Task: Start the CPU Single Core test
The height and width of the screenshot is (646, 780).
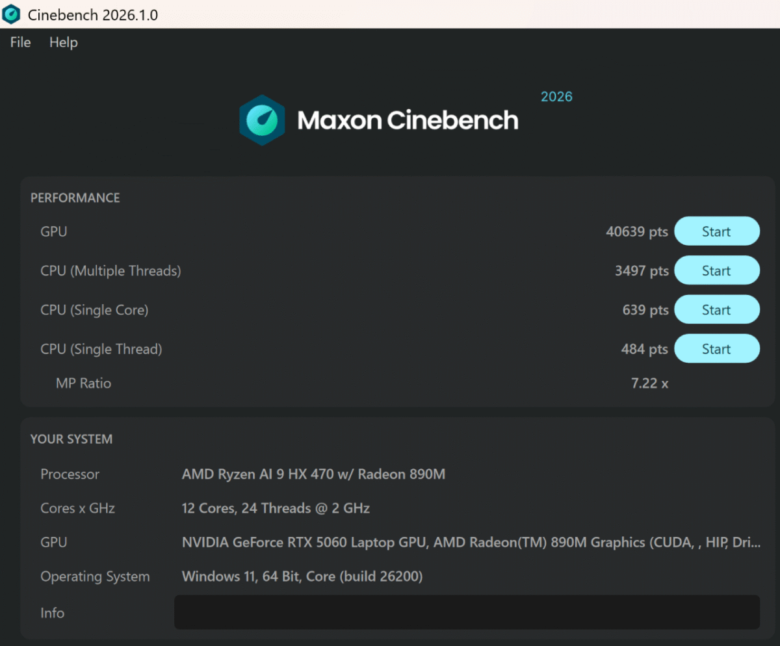Action: point(716,310)
